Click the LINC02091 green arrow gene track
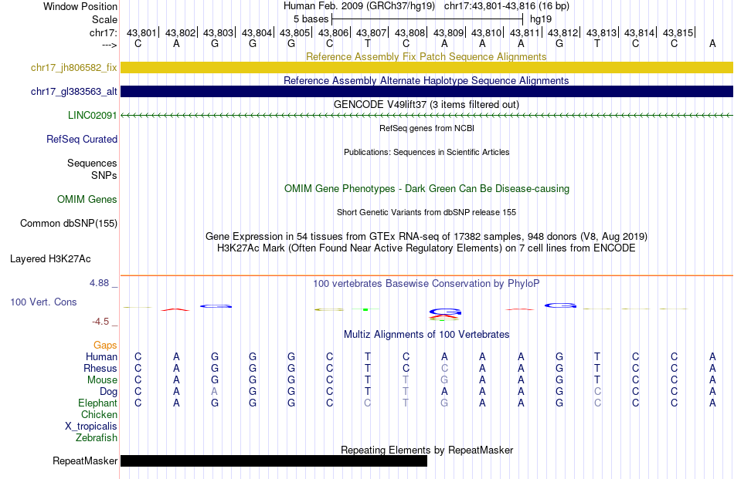Viewport: 734px width, 479px height. click(426, 116)
